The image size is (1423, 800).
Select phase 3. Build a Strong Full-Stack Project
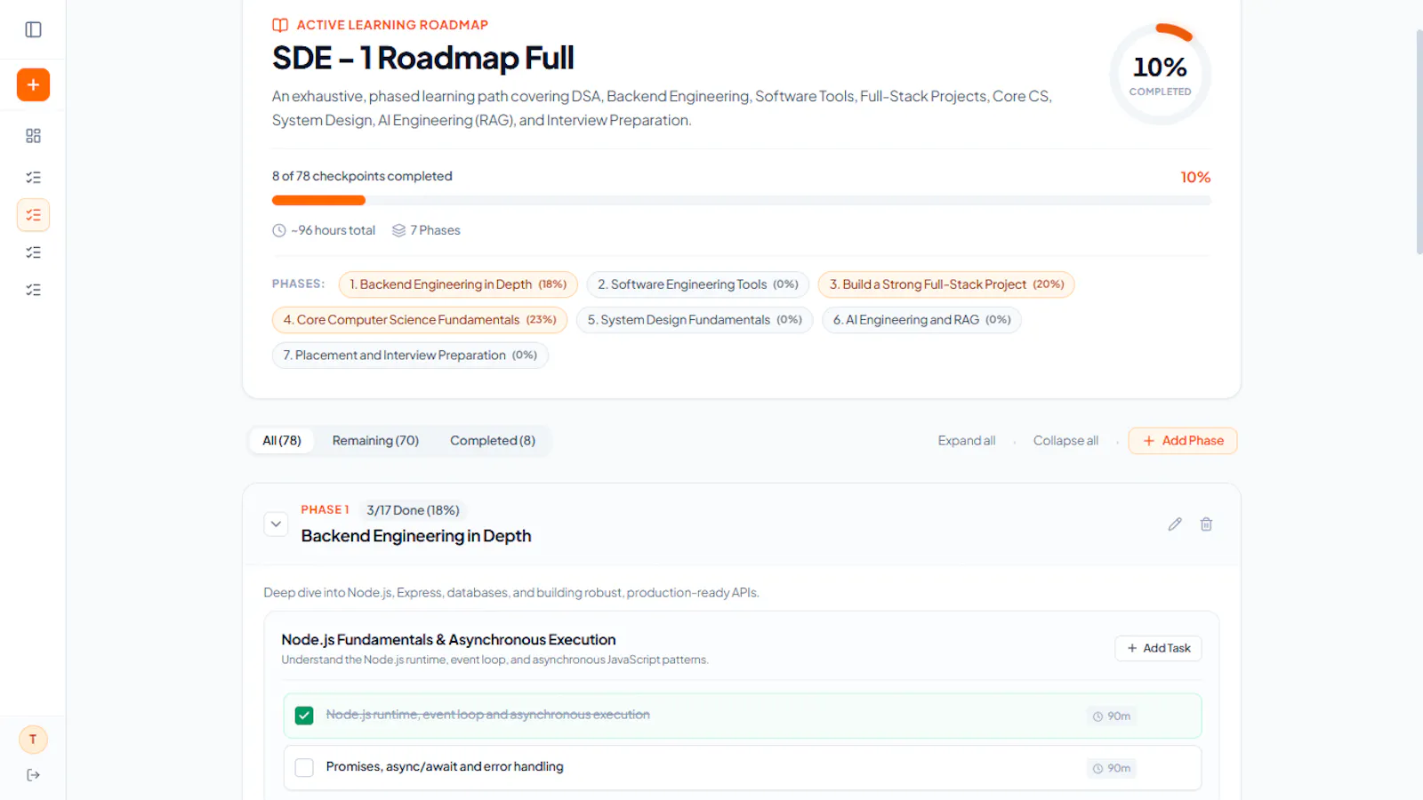(x=946, y=284)
